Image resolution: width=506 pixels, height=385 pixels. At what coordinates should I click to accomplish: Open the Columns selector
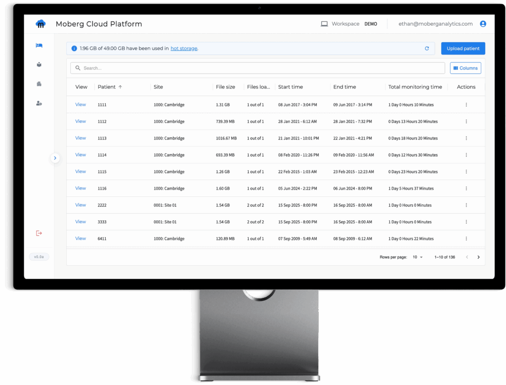click(x=465, y=68)
